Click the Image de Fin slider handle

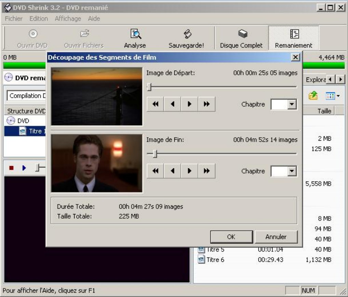pyautogui.click(x=155, y=154)
